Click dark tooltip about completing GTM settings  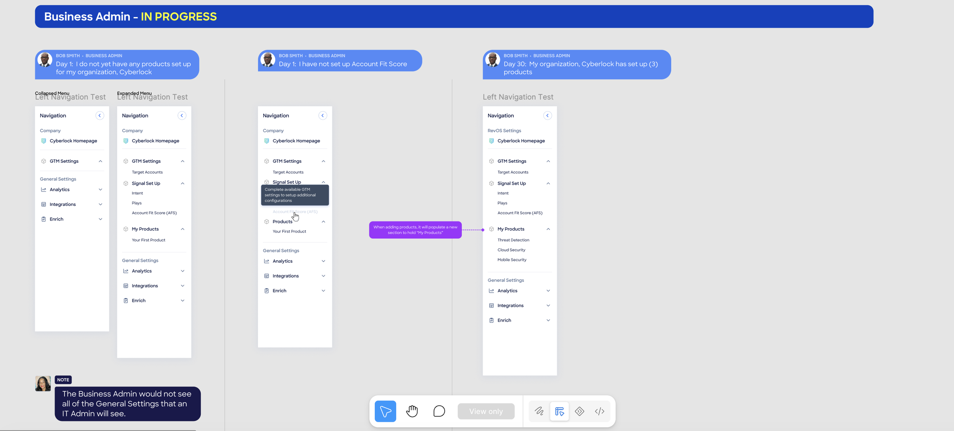(295, 195)
